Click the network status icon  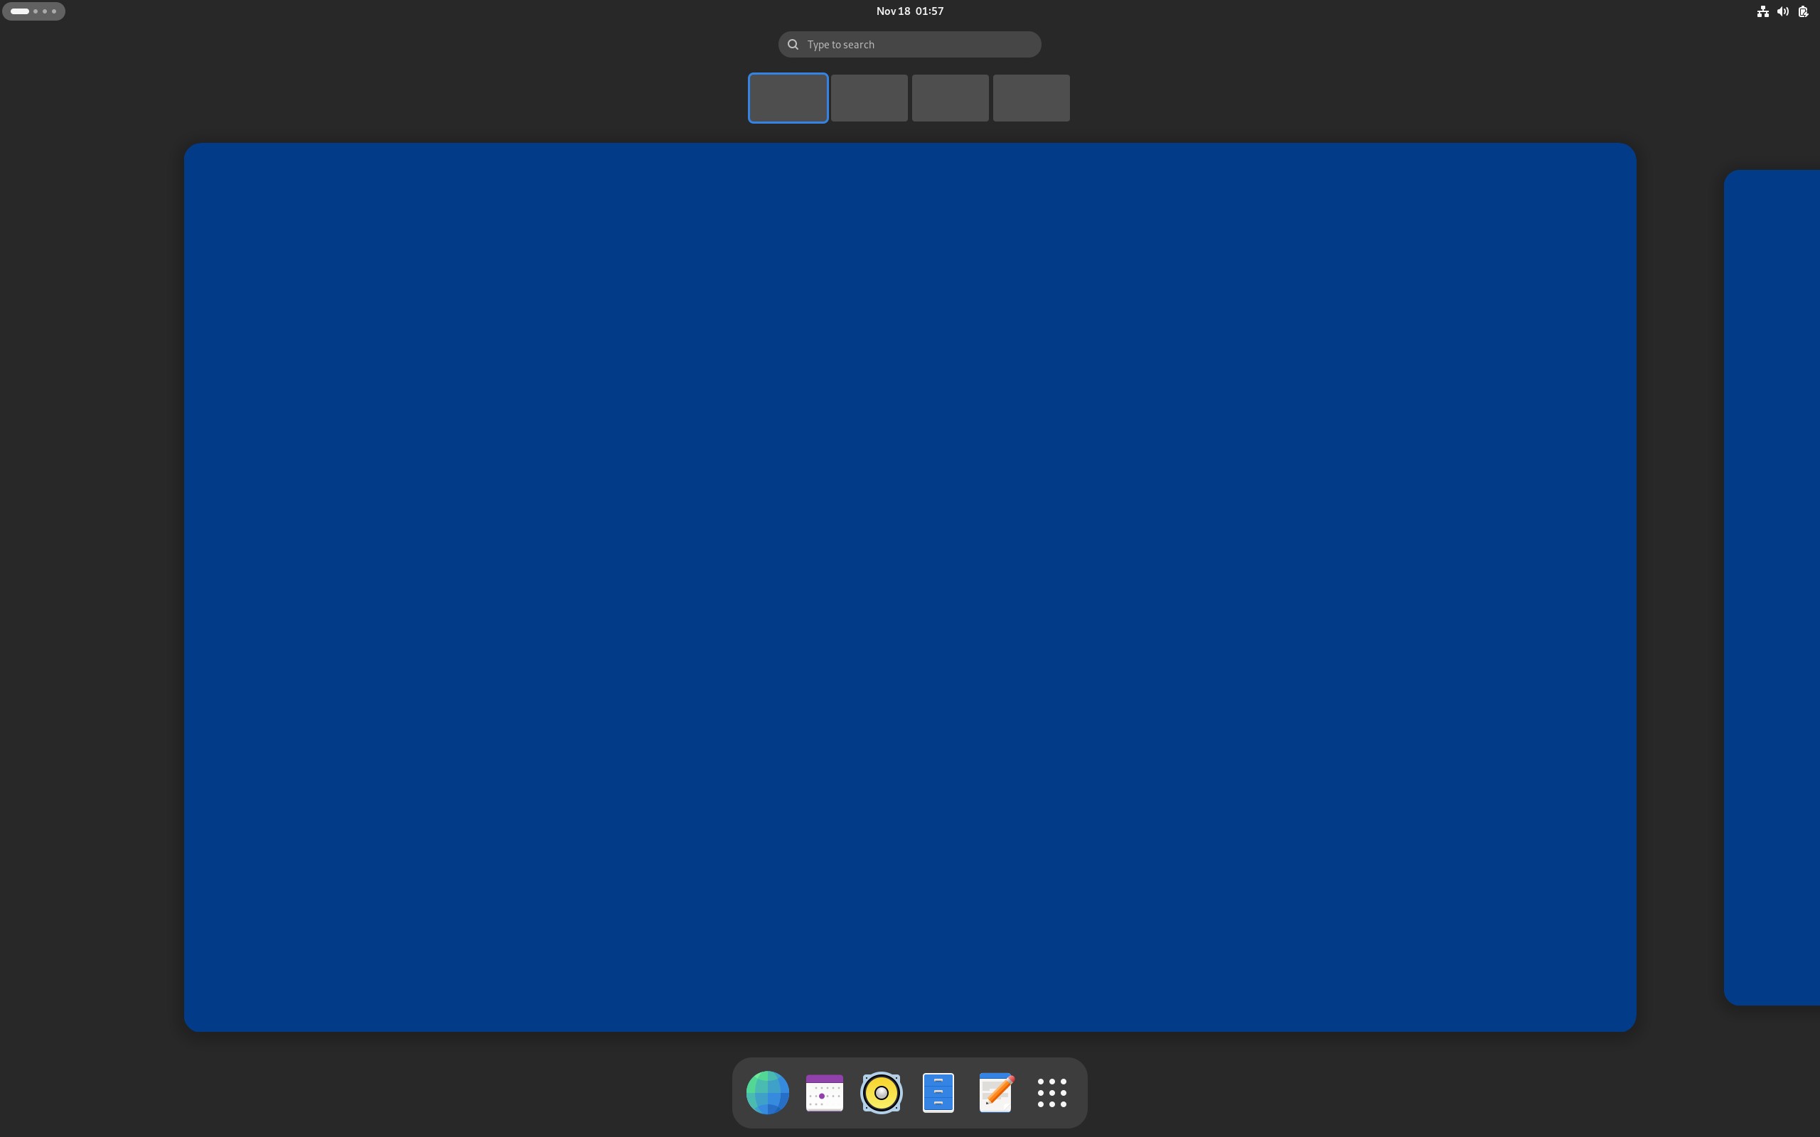1762,11
